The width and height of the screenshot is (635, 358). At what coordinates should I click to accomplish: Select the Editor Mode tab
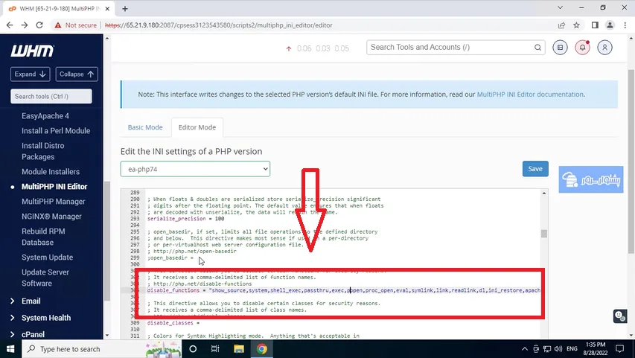[x=197, y=127]
